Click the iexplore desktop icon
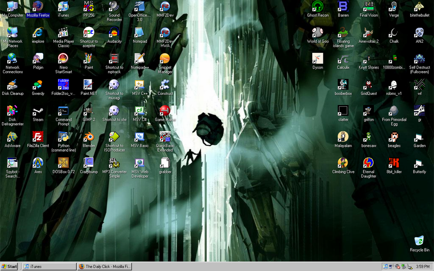The width and height of the screenshot is (434, 271). click(x=38, y=32)
